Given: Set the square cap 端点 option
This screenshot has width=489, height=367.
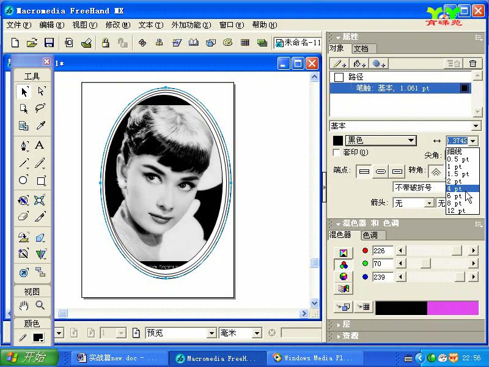Looking at the screenshot, I should click(397, 171).
